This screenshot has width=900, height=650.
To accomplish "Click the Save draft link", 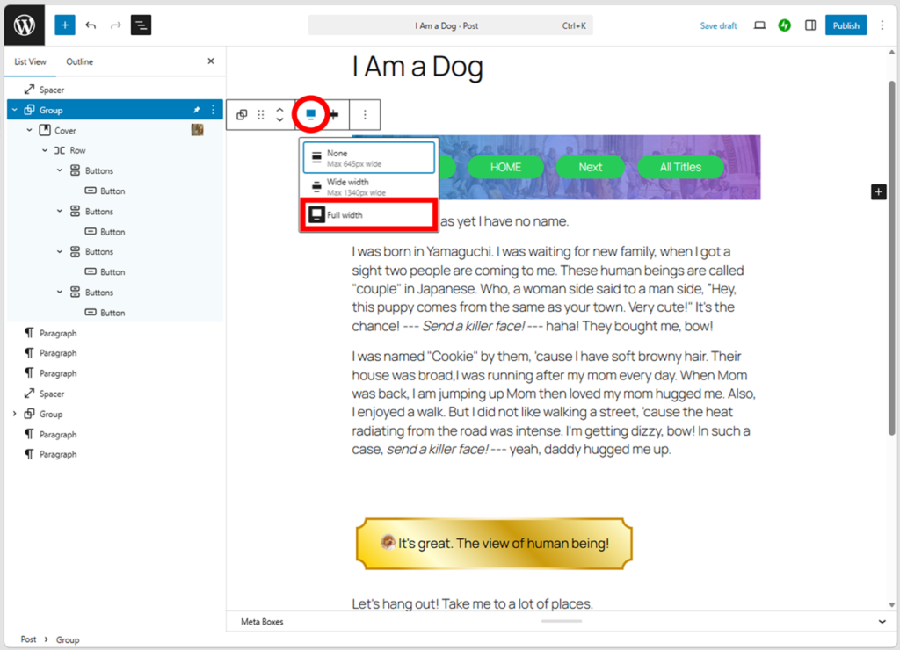I will [x=718, y=25].
